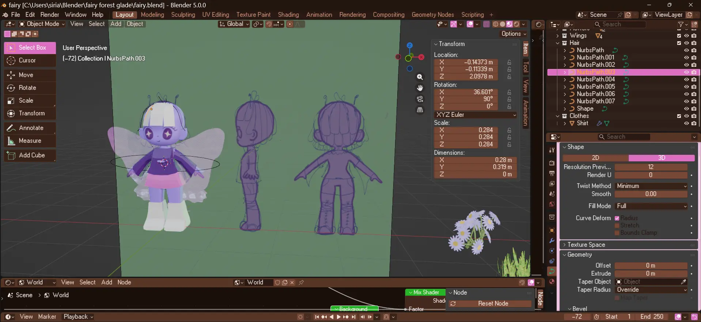Click the Smooth value slider

click(x=651, y=194)
